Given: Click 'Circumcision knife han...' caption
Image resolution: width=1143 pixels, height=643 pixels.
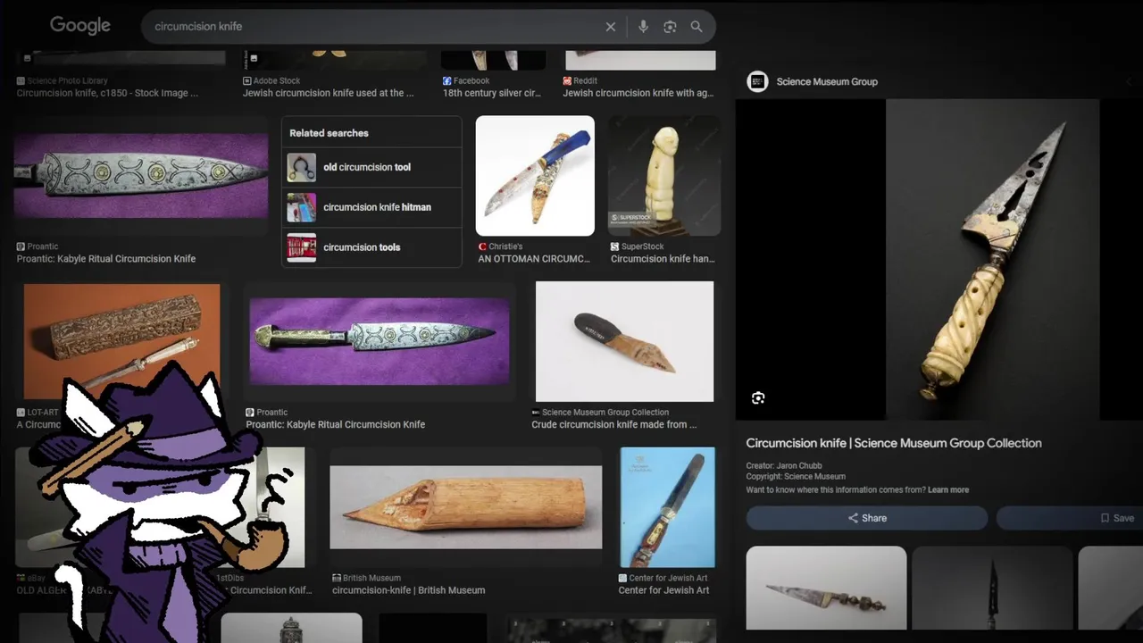Looking at the screenshot, I should pyautogui.click(x=663, y=259).
